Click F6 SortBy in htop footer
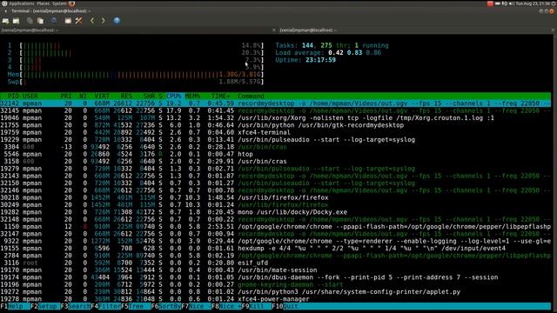Screen dimensions: 557x313 (x=166, y=306)
